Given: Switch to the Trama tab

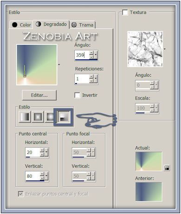Looking at the screenshot, I should click(83, 25).
